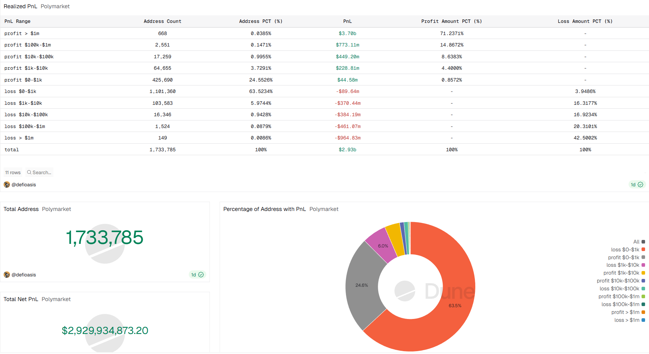
Task: Open the 'Realized PnL' query title link
Action: pyautogui.click(x=20, y=6)
